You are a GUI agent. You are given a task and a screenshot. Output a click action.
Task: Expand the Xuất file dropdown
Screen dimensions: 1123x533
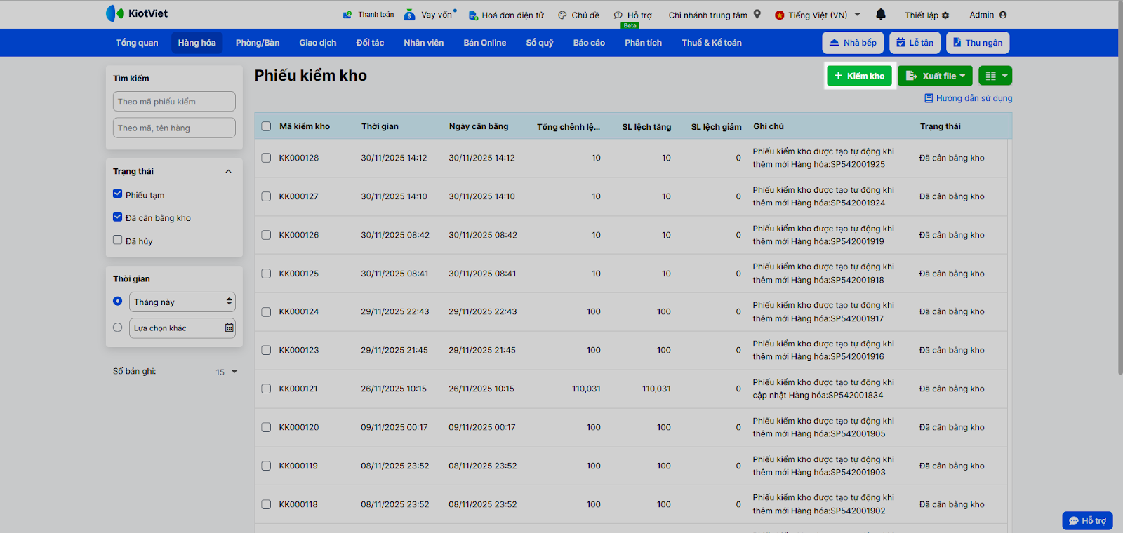click(x=936, y=76)
